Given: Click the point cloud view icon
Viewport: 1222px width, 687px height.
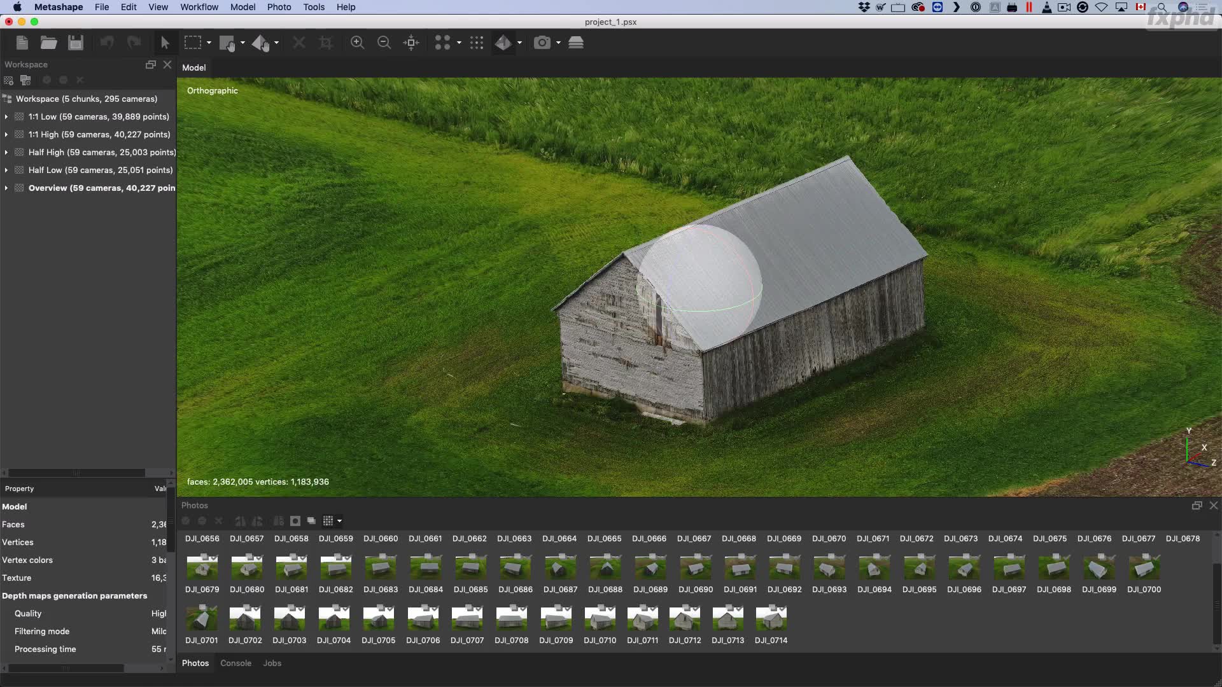Looking at the screenshot, I should (475, 43).
